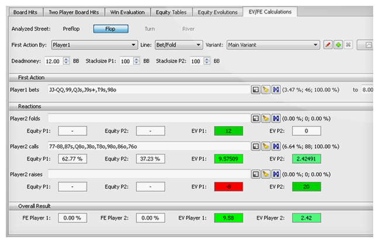The height and width of the screenshot is (243, 379).
Task: Click stats text (3.47 %; 46; 100.00 %)
Action: tap(311, 90)
